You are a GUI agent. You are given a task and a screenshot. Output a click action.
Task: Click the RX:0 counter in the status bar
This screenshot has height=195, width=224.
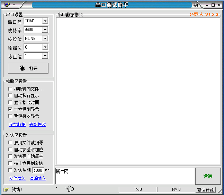176,189
